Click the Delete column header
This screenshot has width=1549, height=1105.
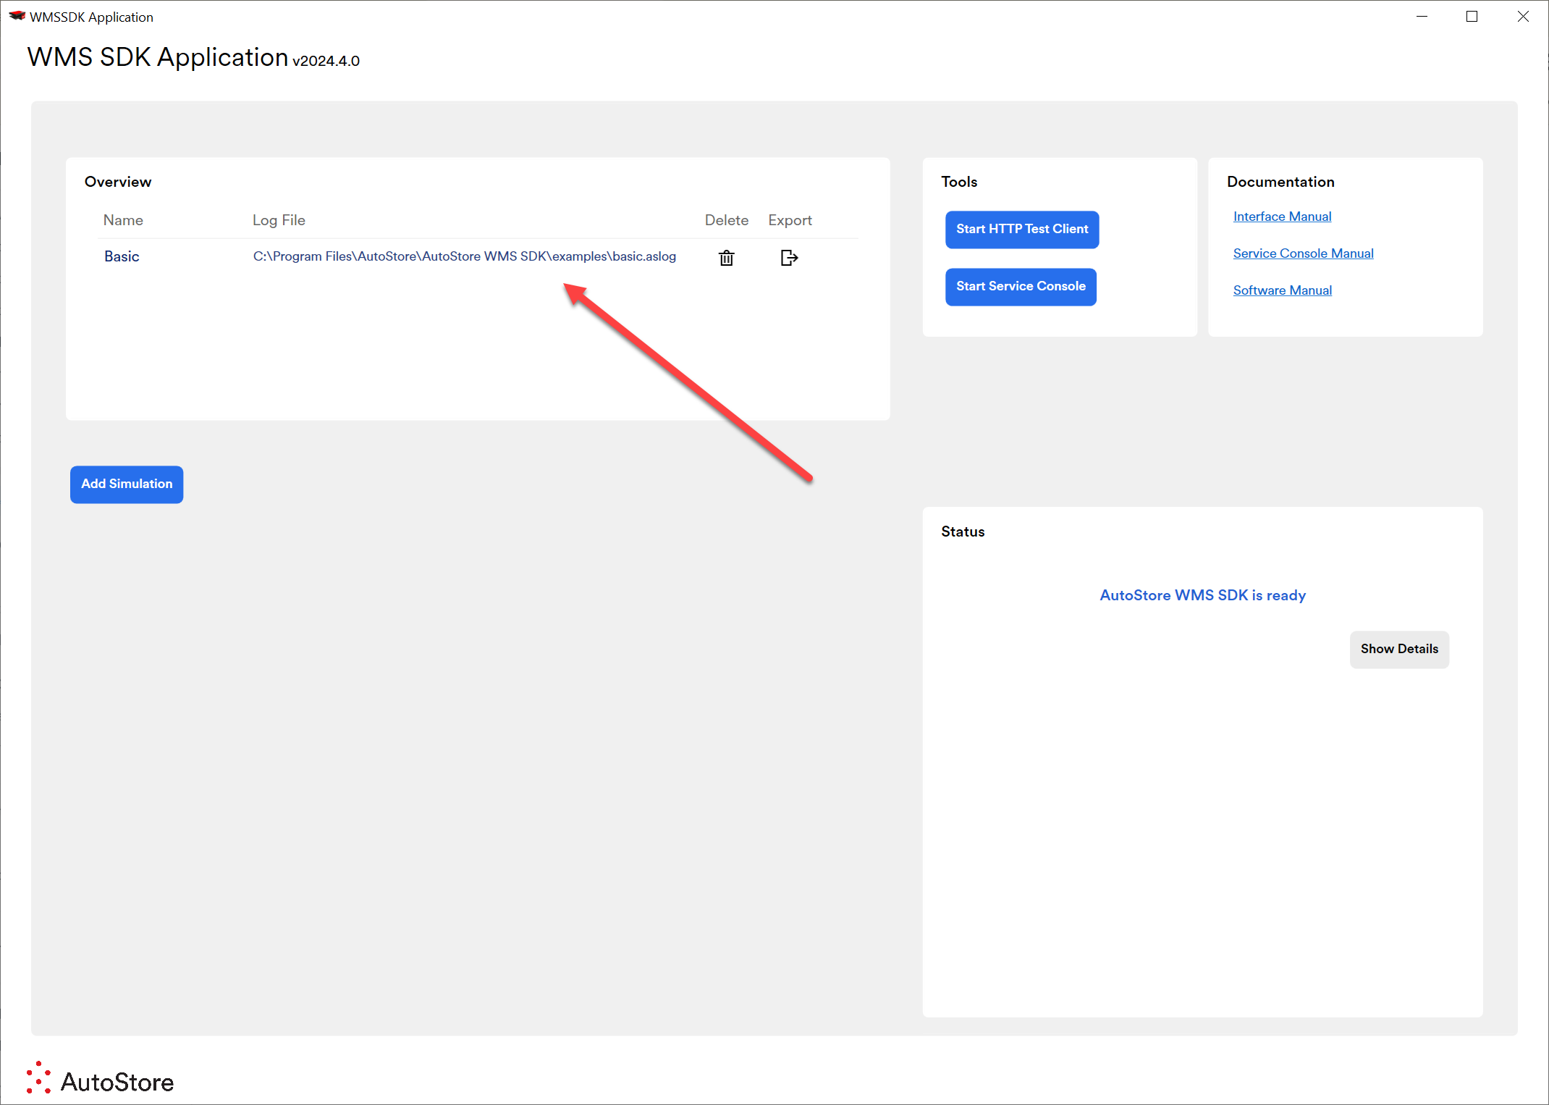[x=727, y=220]
